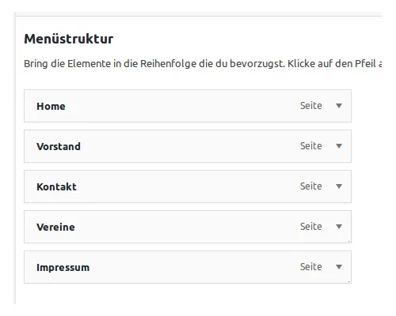Image resolution: width=396 pixels, height=316 pixels.
Task: Click the Home item title text
Action: [x=51, y=107]
